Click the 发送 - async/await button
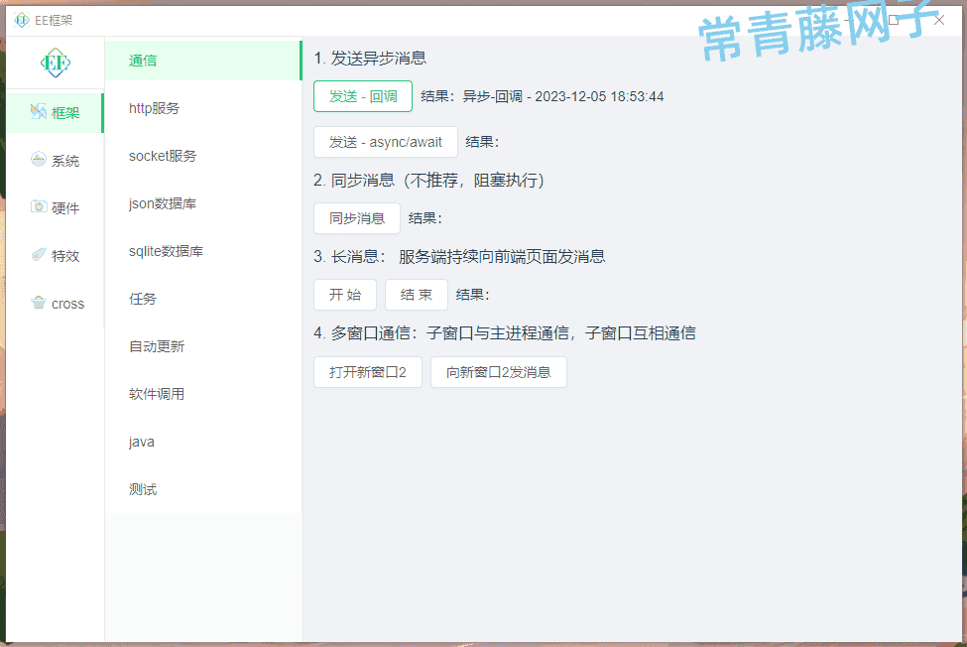The image size is (967, 647). pos(386,142)
